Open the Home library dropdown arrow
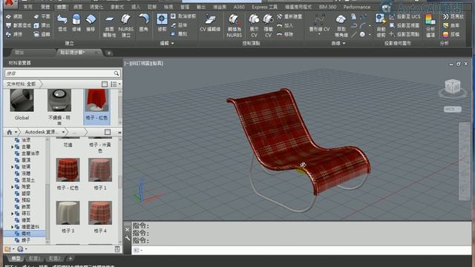 coord(16,132)
